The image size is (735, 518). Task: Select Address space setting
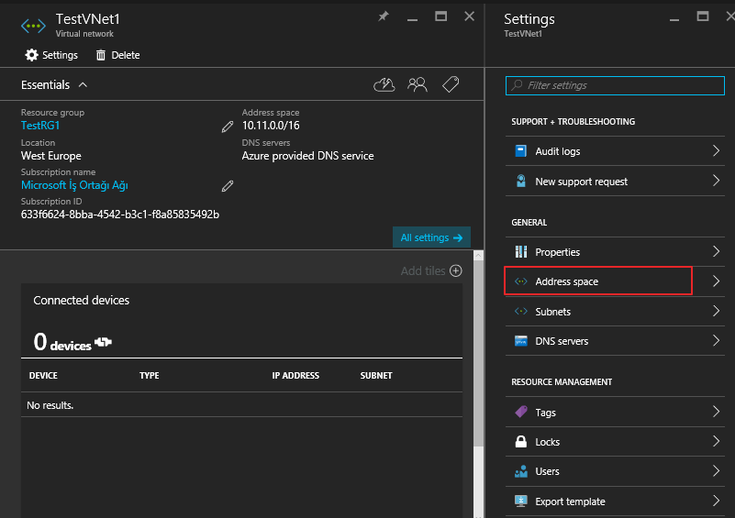615,281
